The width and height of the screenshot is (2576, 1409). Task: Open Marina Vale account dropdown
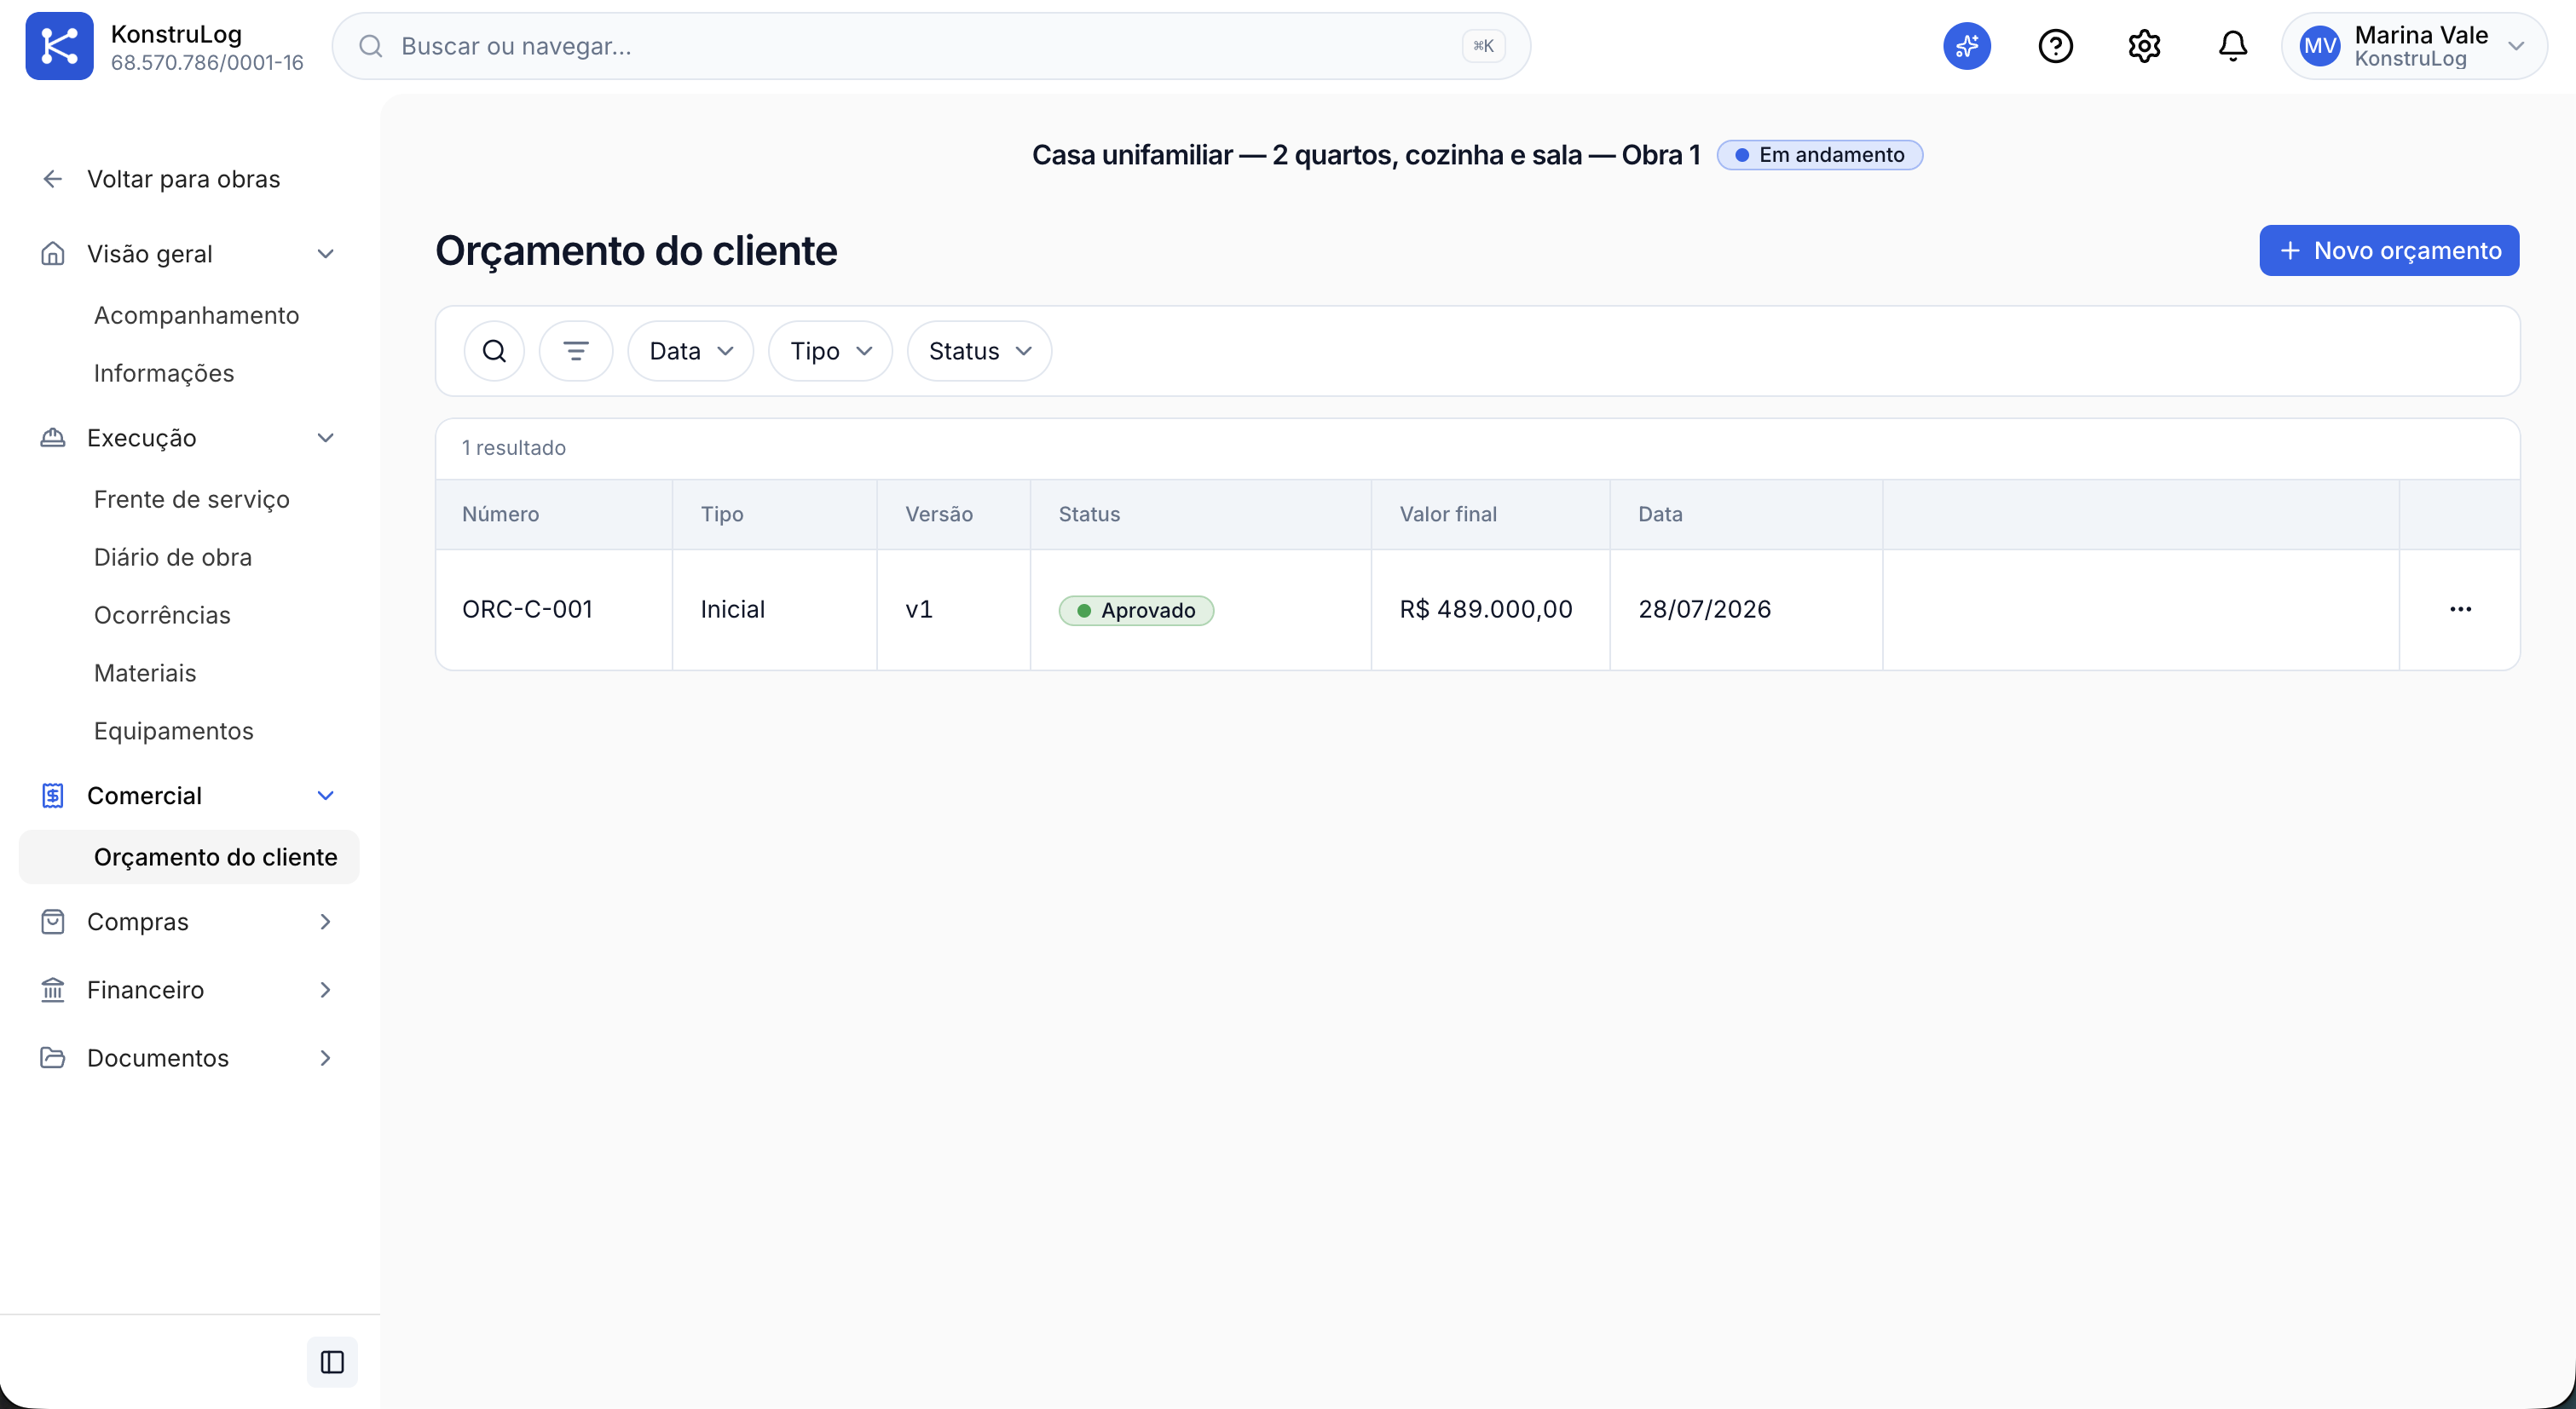[2413, 46]
